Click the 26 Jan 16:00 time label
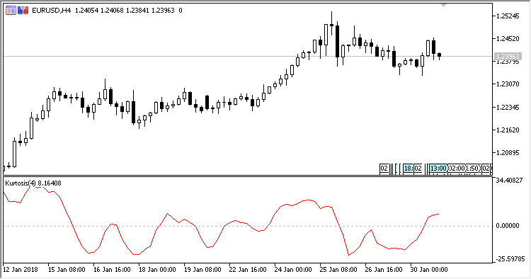 tap(384, 270)
